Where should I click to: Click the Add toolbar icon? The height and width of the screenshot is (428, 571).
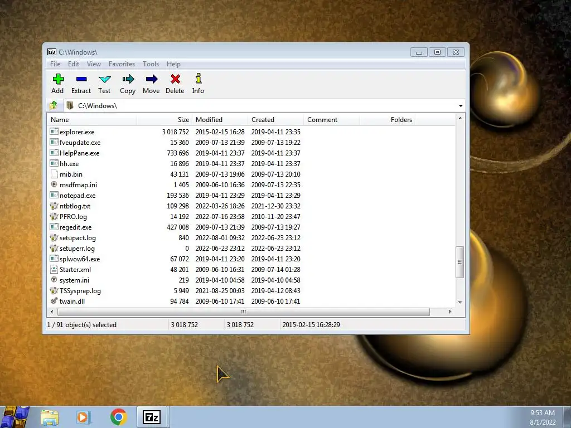[58, 79]
